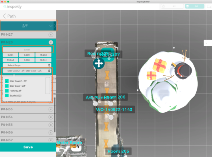Edit the 10.141 rotation field

pyautogui.click(x=43, y=60)
